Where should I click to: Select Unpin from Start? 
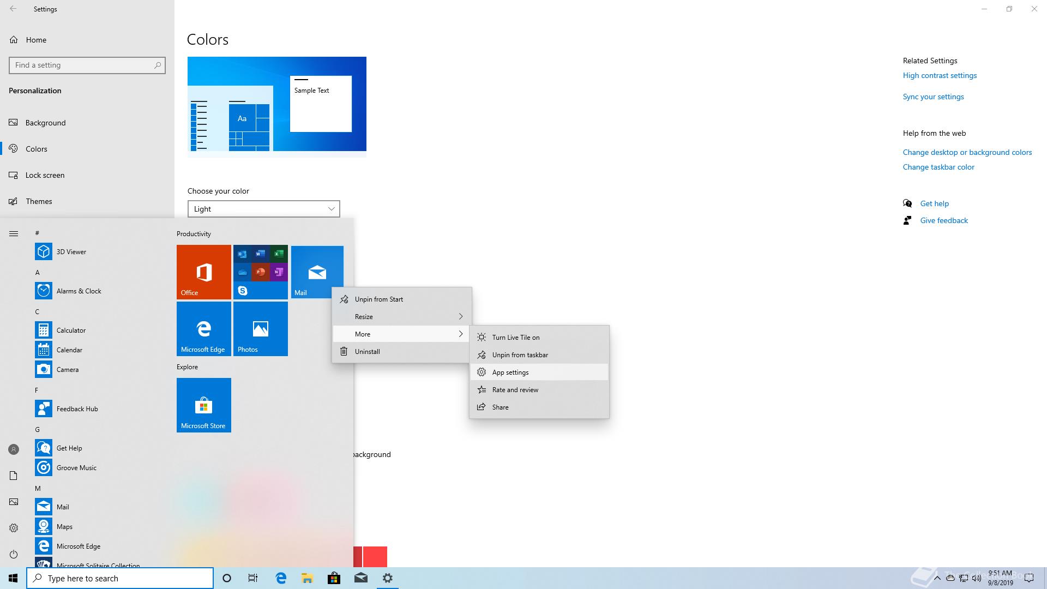tap(378, 299)
